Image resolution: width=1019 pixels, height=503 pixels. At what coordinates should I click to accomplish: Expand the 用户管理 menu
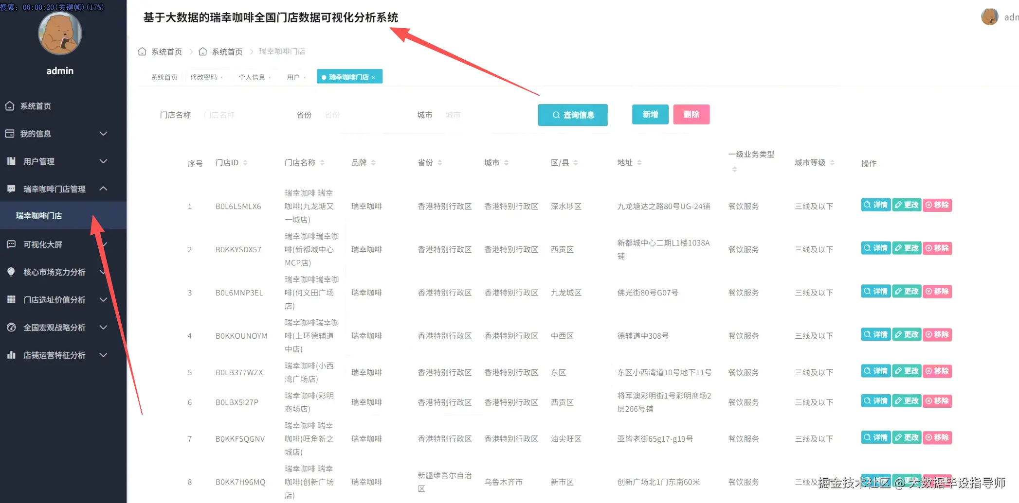103,161
